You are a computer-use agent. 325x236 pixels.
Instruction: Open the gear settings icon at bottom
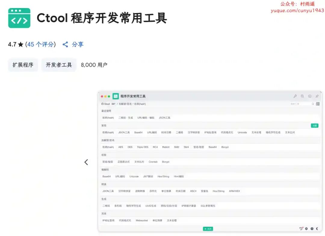[x=306, y=228]
